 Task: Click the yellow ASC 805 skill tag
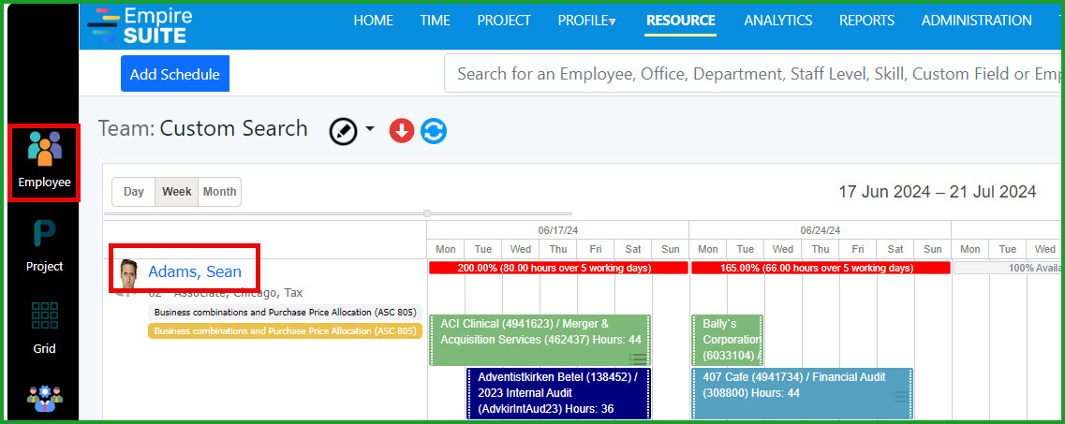click(286, 331)
